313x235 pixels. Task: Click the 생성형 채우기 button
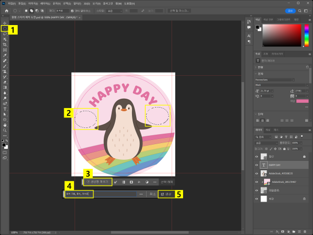(x=98, y=182)
